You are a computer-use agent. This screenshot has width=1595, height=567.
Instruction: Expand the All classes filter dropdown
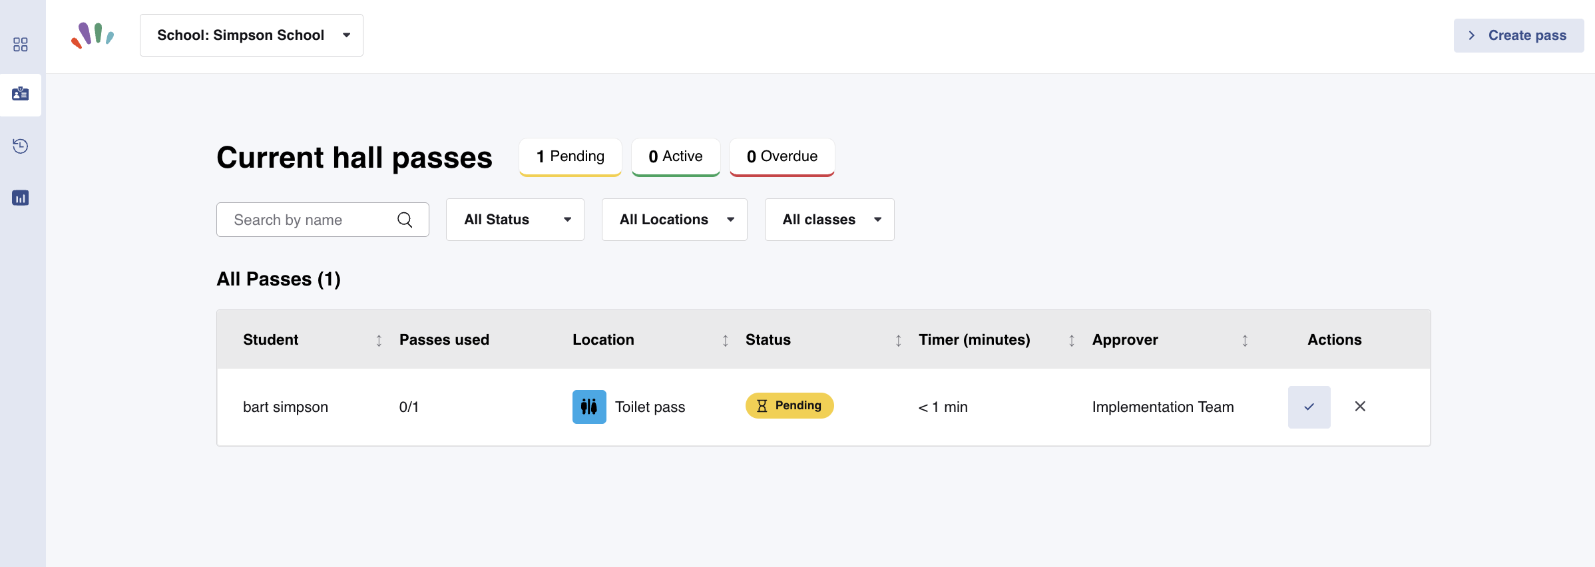pyautogui.click(x=829, y=220)
